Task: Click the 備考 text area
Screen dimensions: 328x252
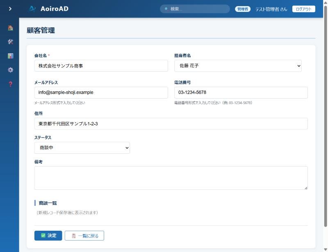Action: coord(171,178)
